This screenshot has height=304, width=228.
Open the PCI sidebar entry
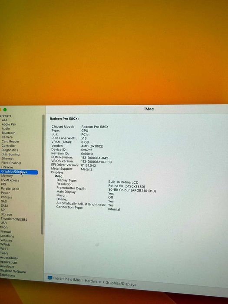pyautogui.click(x=3, y=184)
